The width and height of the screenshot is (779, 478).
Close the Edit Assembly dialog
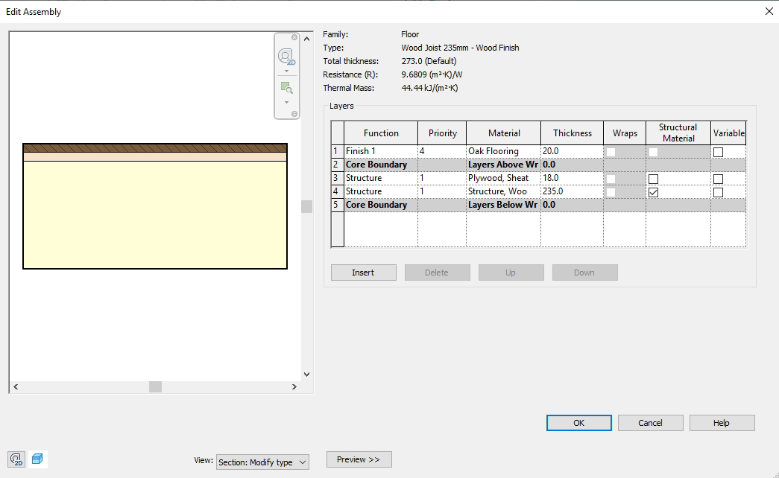click(769, 11)
